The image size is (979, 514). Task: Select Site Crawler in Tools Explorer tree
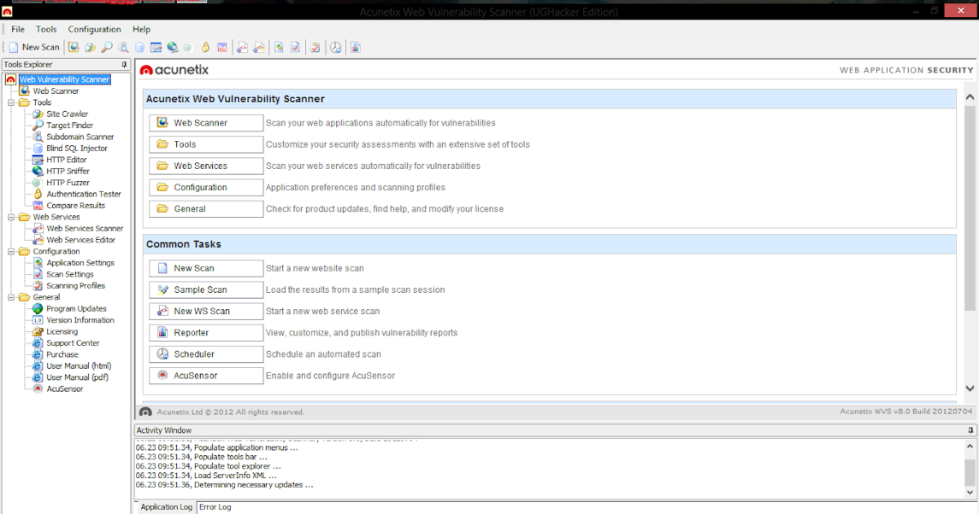coord(67,114)
